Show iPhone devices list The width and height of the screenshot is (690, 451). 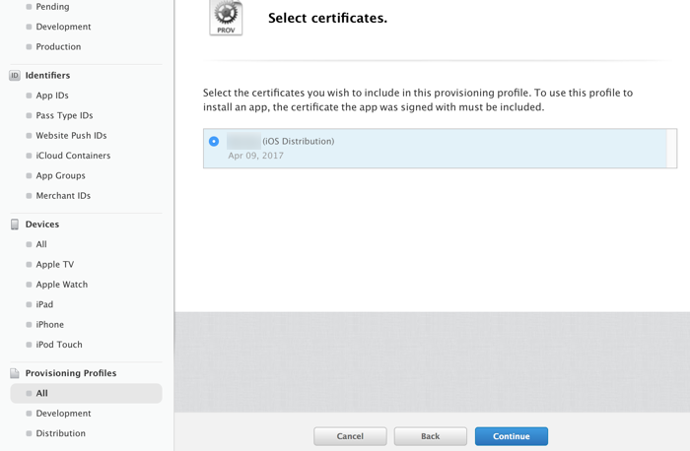(x=49, y=325)
